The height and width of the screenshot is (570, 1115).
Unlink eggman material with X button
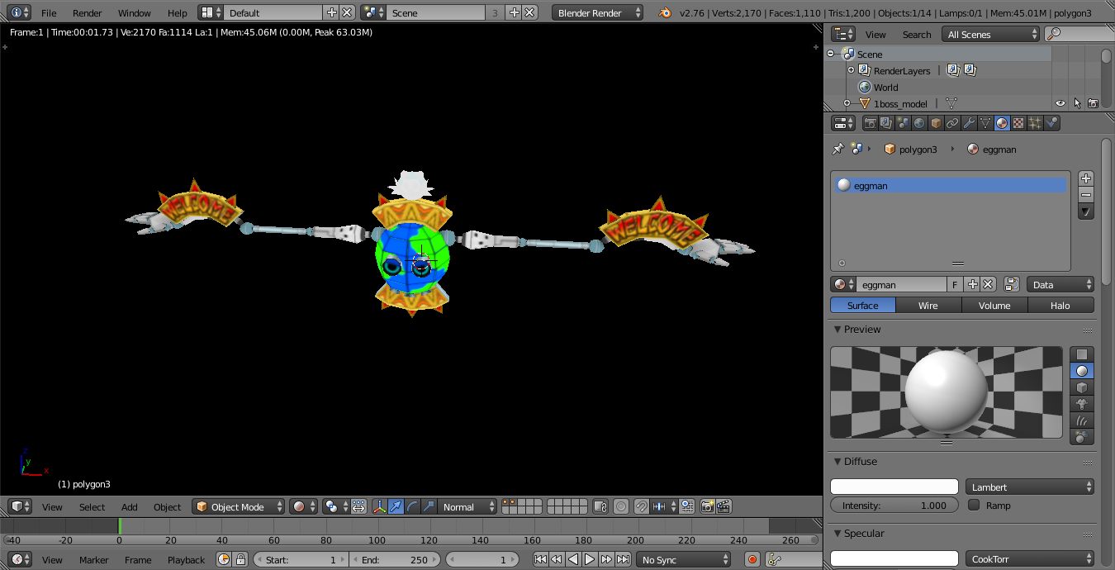(x=989, y=284)
